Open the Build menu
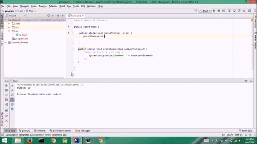This screenshot has height=144, width=257. click(x=62, y=6)
